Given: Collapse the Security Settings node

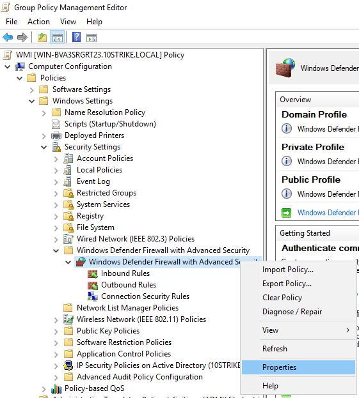Looking at the screenshot, I should (44, 147).
